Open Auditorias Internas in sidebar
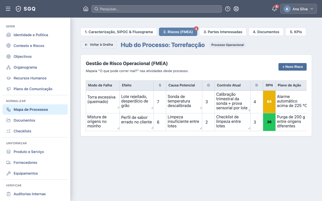 tap(35, 194)
